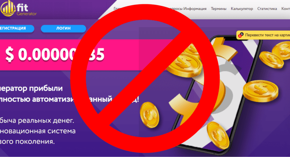Click the blue ЛОГИН button
The height and width of the screenshot is (157, 290).
tap(64, 28)
